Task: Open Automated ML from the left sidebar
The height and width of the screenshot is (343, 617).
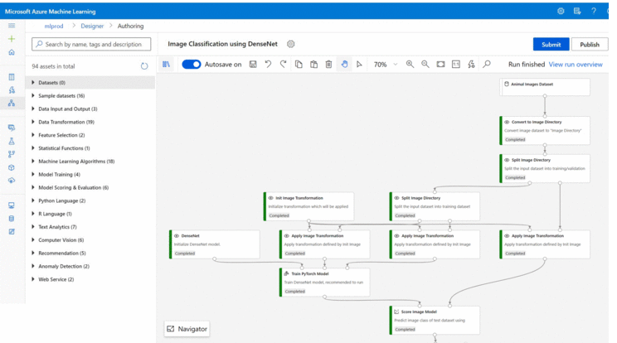Action: click(12, 90)
